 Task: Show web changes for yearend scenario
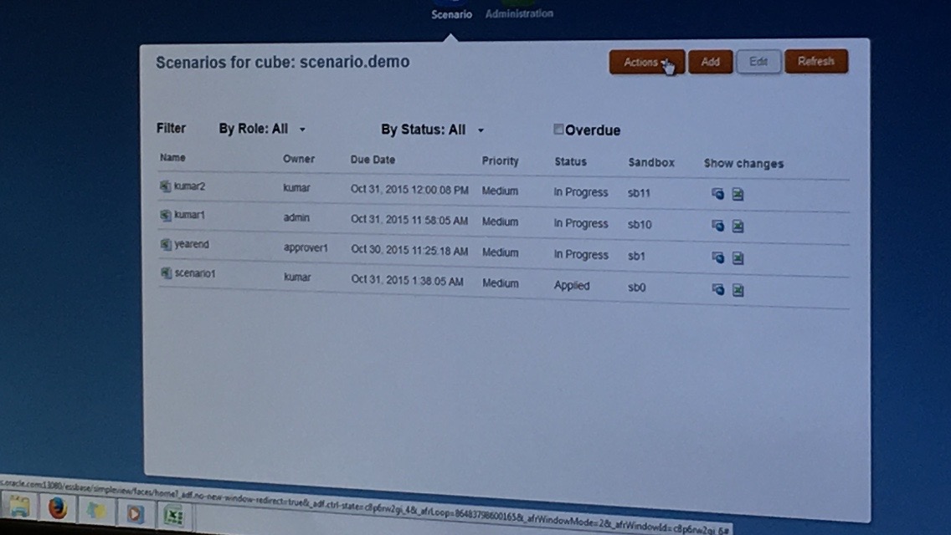point(717,257)
